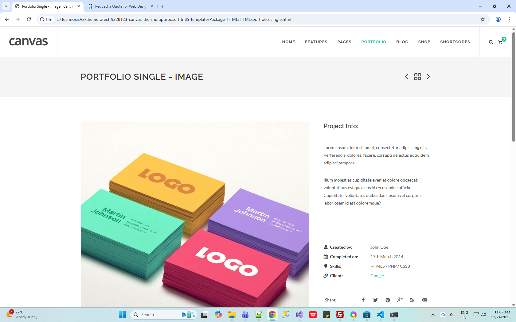This screenshot has width=516, height=322.
Task: Open the shopping cart icon
Action: pyautogui.click(x=500, y=42)
